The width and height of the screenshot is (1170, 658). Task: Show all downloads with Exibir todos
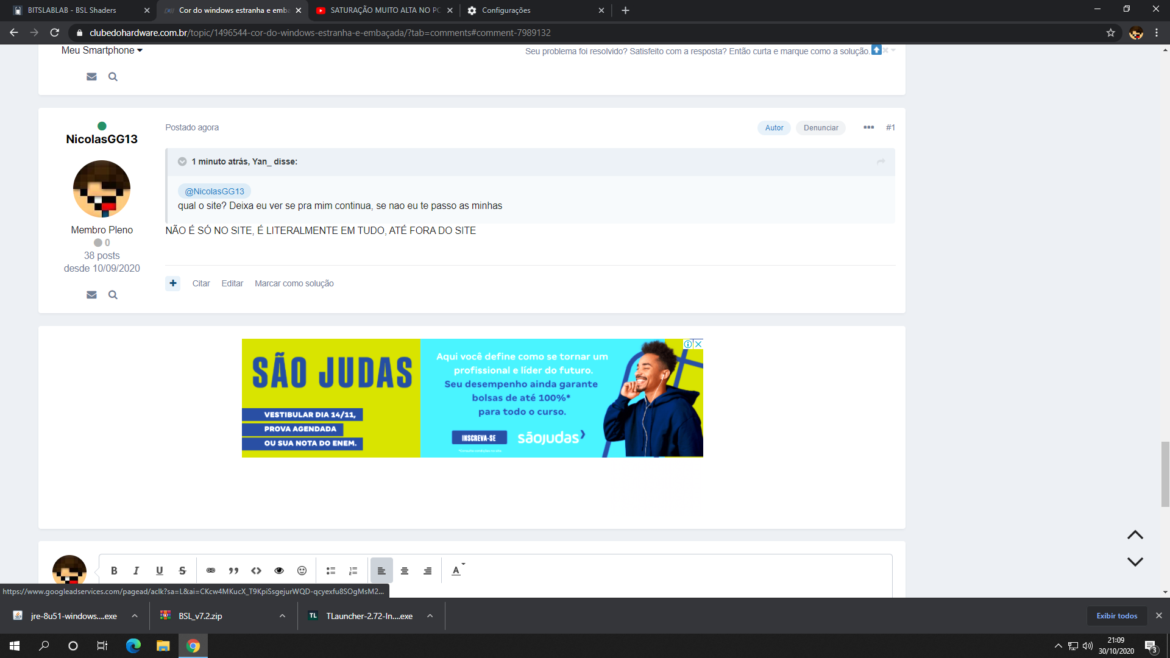(x=1117, y=616)
